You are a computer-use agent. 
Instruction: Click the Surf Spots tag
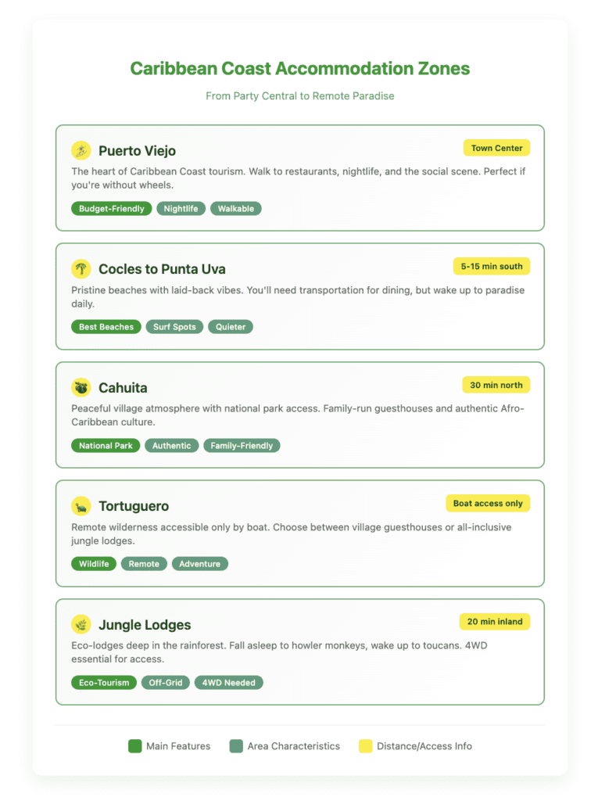coord(174,327)
